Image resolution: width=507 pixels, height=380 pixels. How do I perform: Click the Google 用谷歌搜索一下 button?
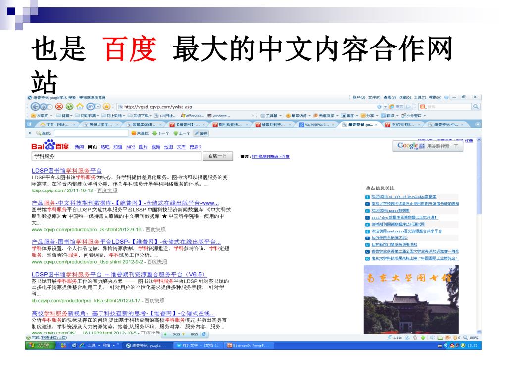[428, 146]
